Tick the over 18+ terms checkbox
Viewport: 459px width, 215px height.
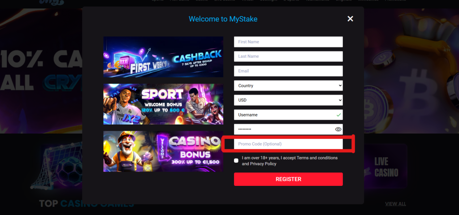tap(236, 161)
